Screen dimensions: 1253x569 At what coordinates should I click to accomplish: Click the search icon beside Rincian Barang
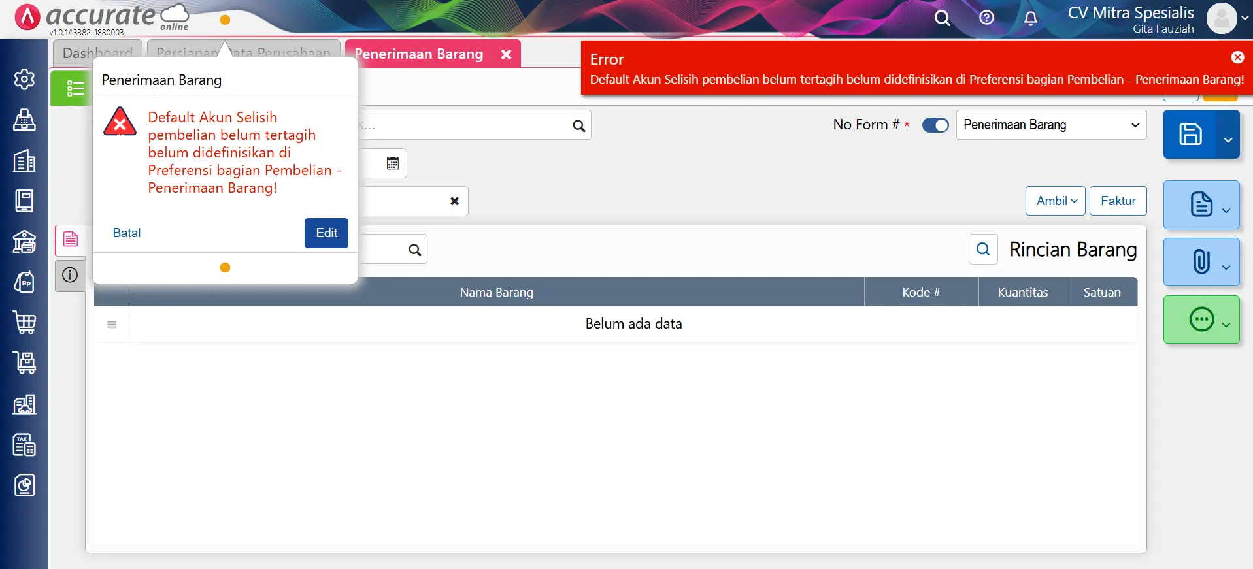click(x=983, y=249)
